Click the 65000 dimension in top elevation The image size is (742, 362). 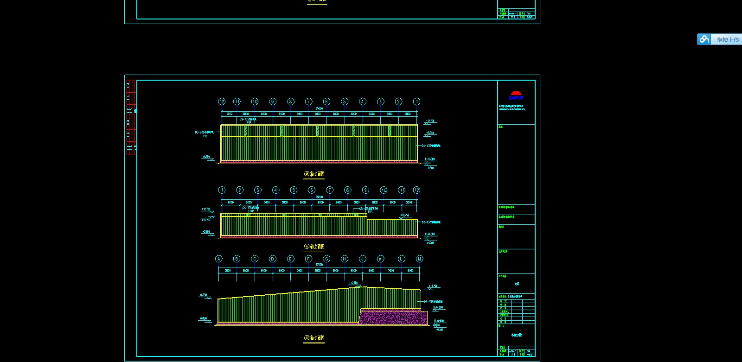click(x=319, y=108)
